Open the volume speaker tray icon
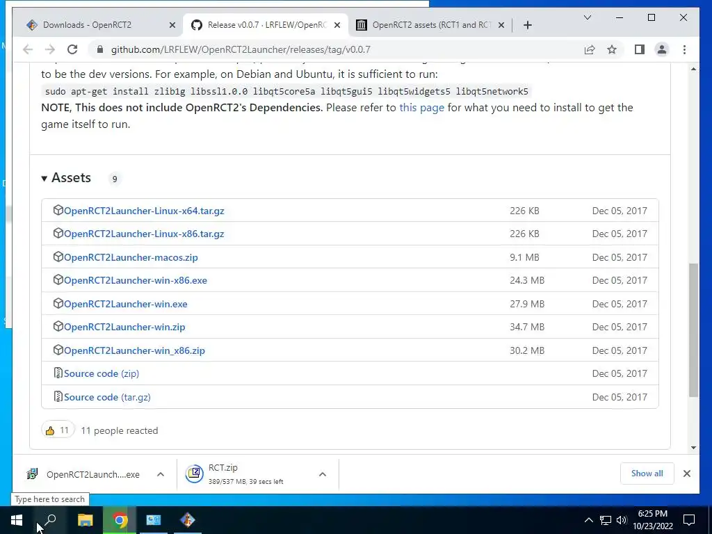Viewport: 712px width, 534px height. click(622, 520)
